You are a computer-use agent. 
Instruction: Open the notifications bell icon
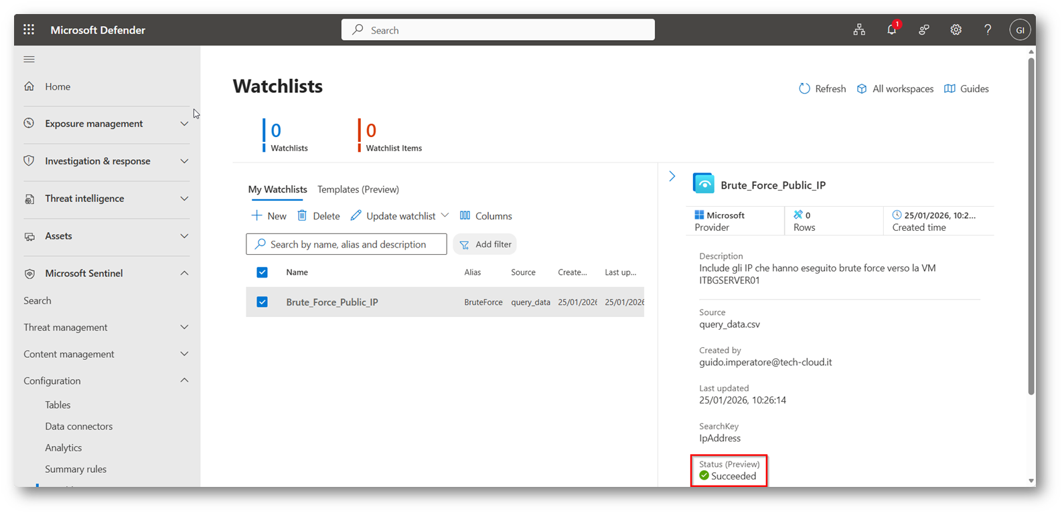[x=891, y=29]
